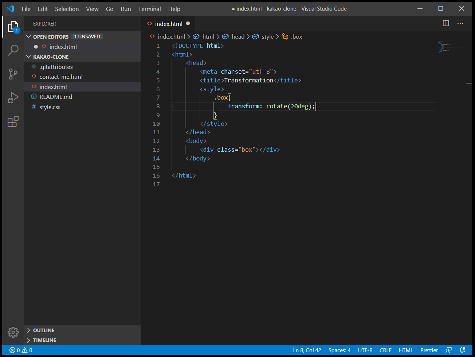
Task: Select index.html under Open Editors
Action: [82, 47]
